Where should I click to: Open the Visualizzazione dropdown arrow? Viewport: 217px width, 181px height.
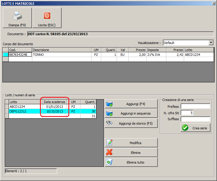[x=211, y=43]
